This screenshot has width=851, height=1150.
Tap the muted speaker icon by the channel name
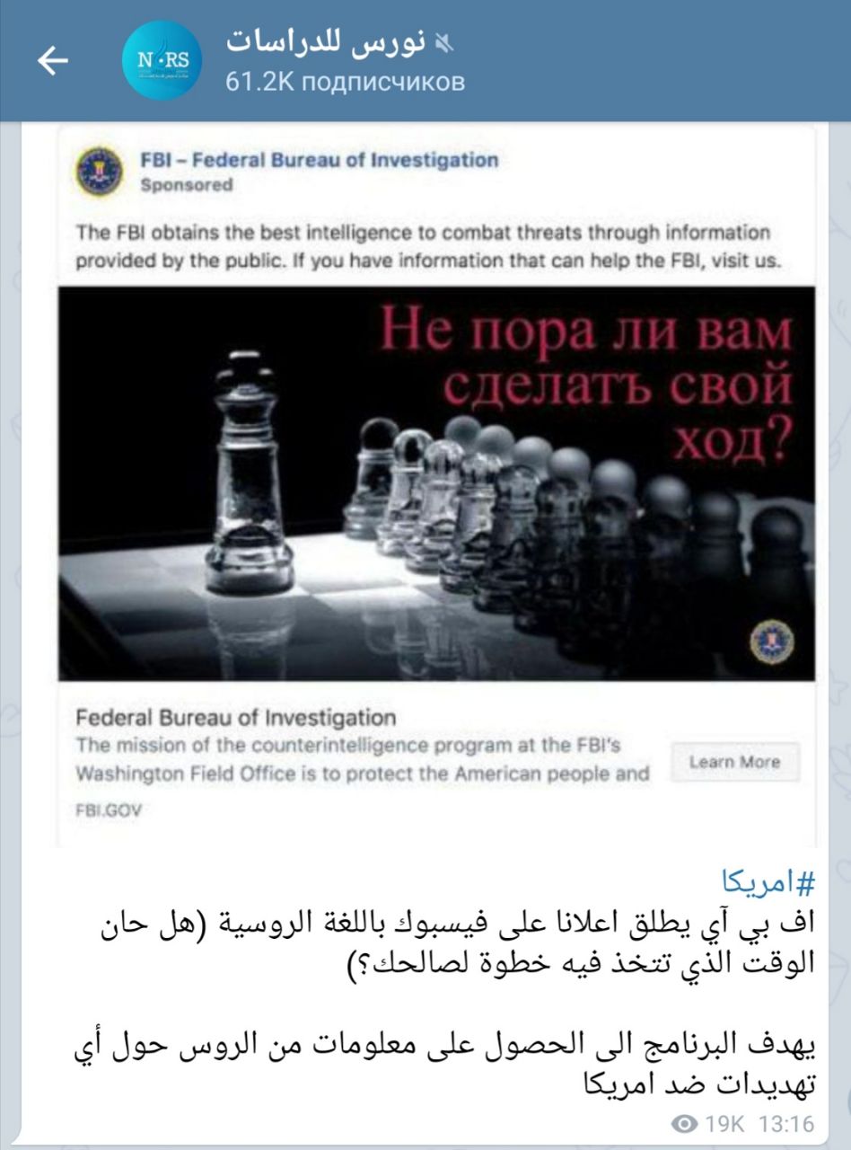443,40
